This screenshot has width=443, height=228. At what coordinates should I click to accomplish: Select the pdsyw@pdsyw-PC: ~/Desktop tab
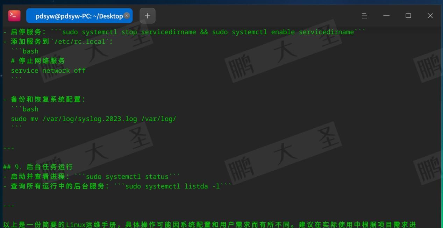(x=79, y=16)
